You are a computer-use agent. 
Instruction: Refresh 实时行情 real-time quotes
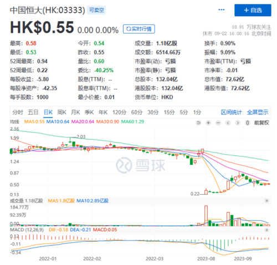(x=139, y=29)
